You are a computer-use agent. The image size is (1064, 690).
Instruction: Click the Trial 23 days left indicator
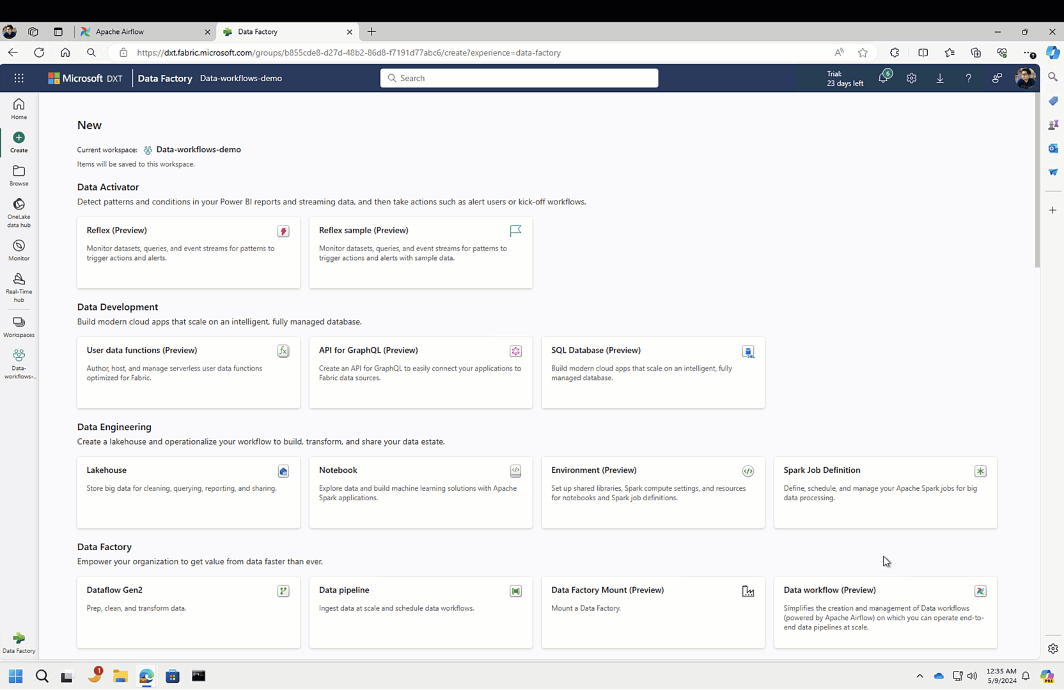[845, 79]
